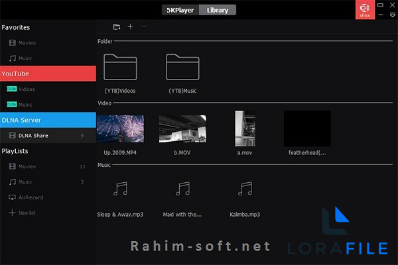Click the b.MOV file name label
The width and height of the screenshot is (398, 265).
click(x=182, y=152)
